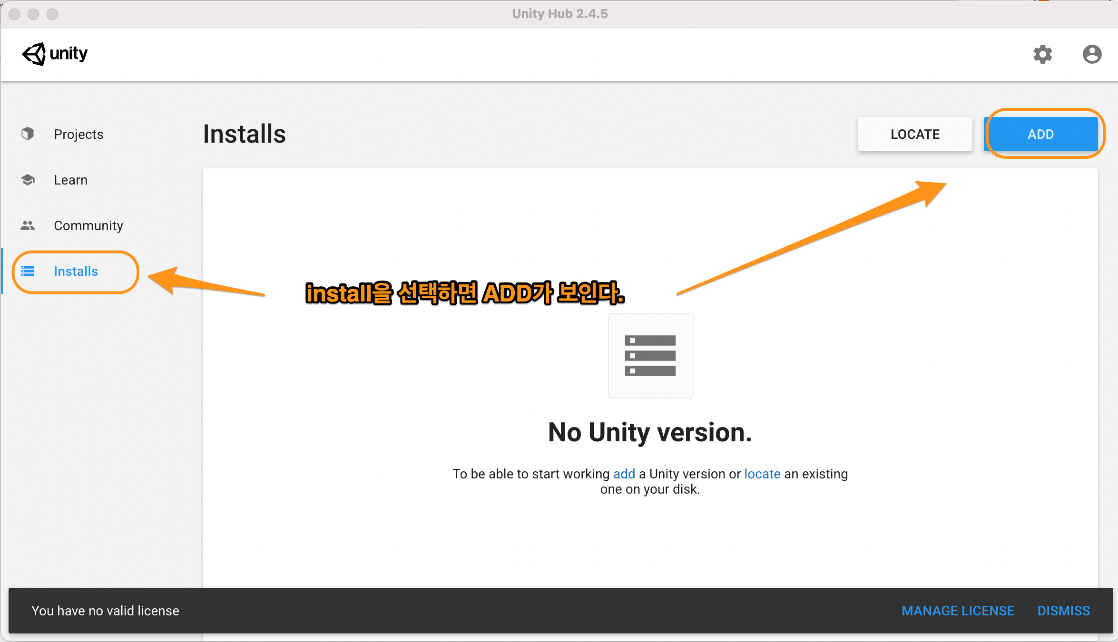Dismiss the no valid license notification
1118x642 pixels.
[1063, 611]
